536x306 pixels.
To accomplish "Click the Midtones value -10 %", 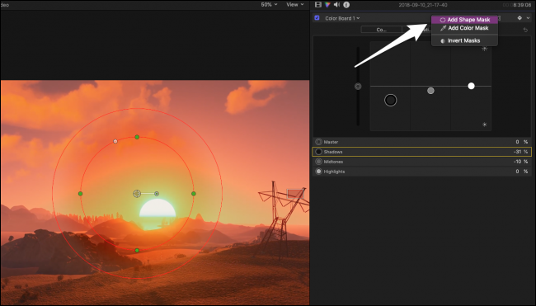I will point(520,162).
